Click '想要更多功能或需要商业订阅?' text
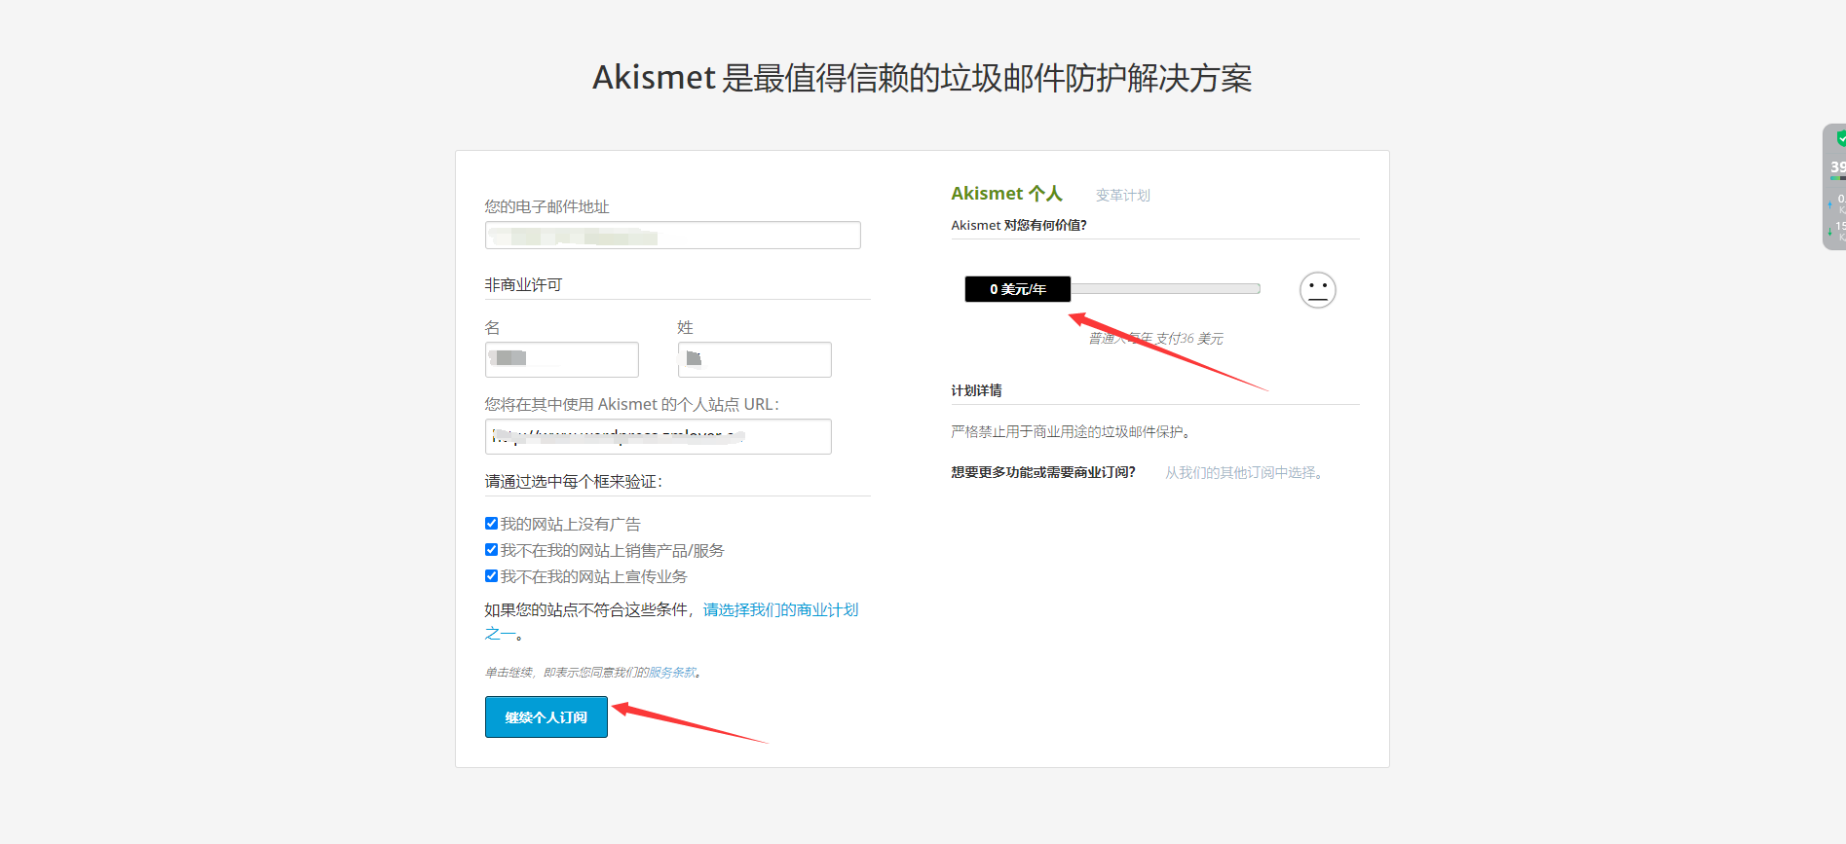This screenshot has width=1846, height=844. (1043, 472)
